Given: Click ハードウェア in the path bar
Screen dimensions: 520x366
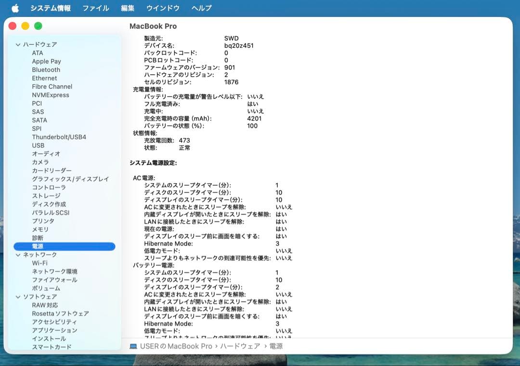Looking at the screenshot, I should [x=240, y=346].
